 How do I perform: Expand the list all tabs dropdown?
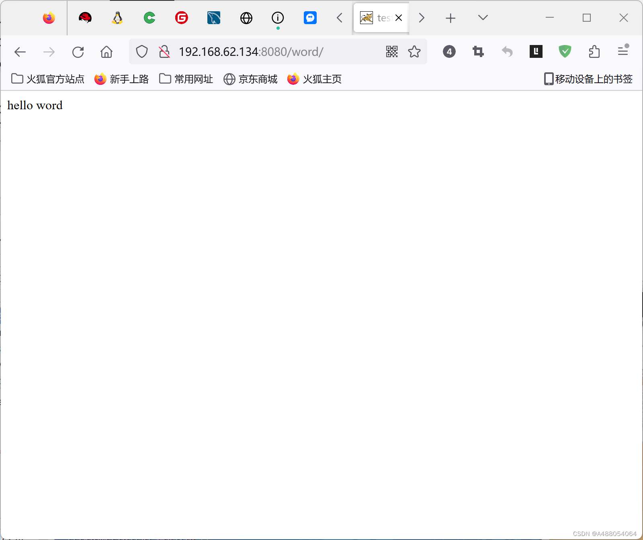(483, 18)
